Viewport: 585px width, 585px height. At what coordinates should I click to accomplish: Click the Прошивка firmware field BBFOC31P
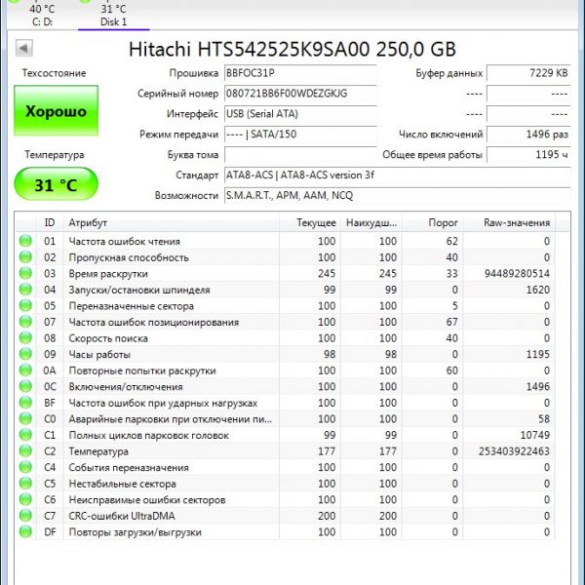click(300, 73)
